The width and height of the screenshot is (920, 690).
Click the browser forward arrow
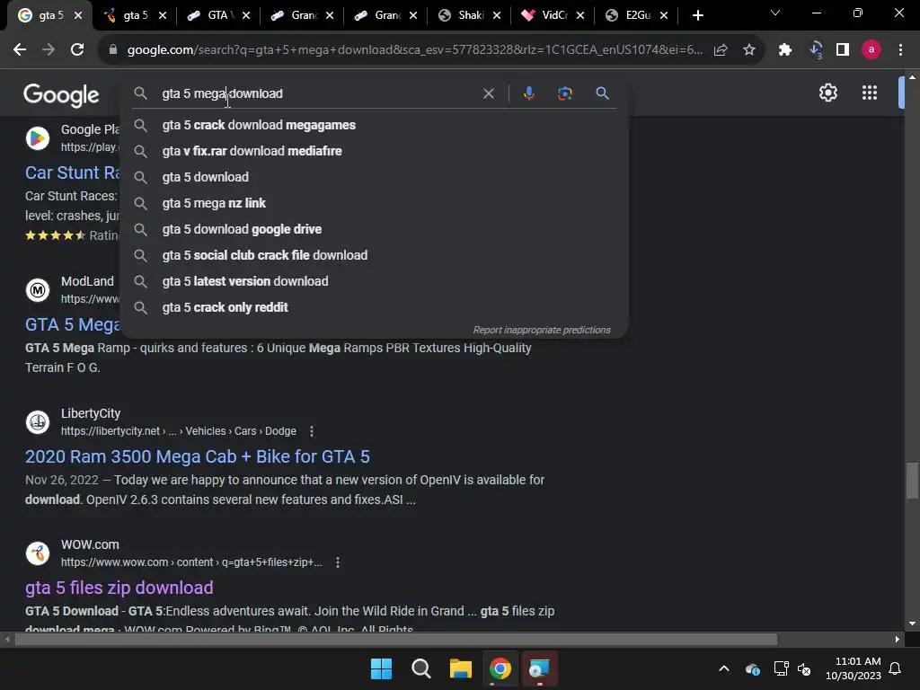coord(49,50)
